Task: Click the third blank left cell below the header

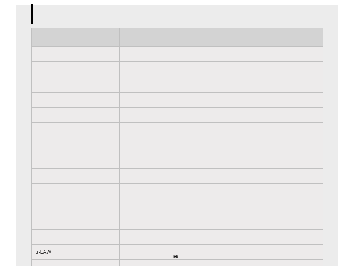Action: point(76,84)
